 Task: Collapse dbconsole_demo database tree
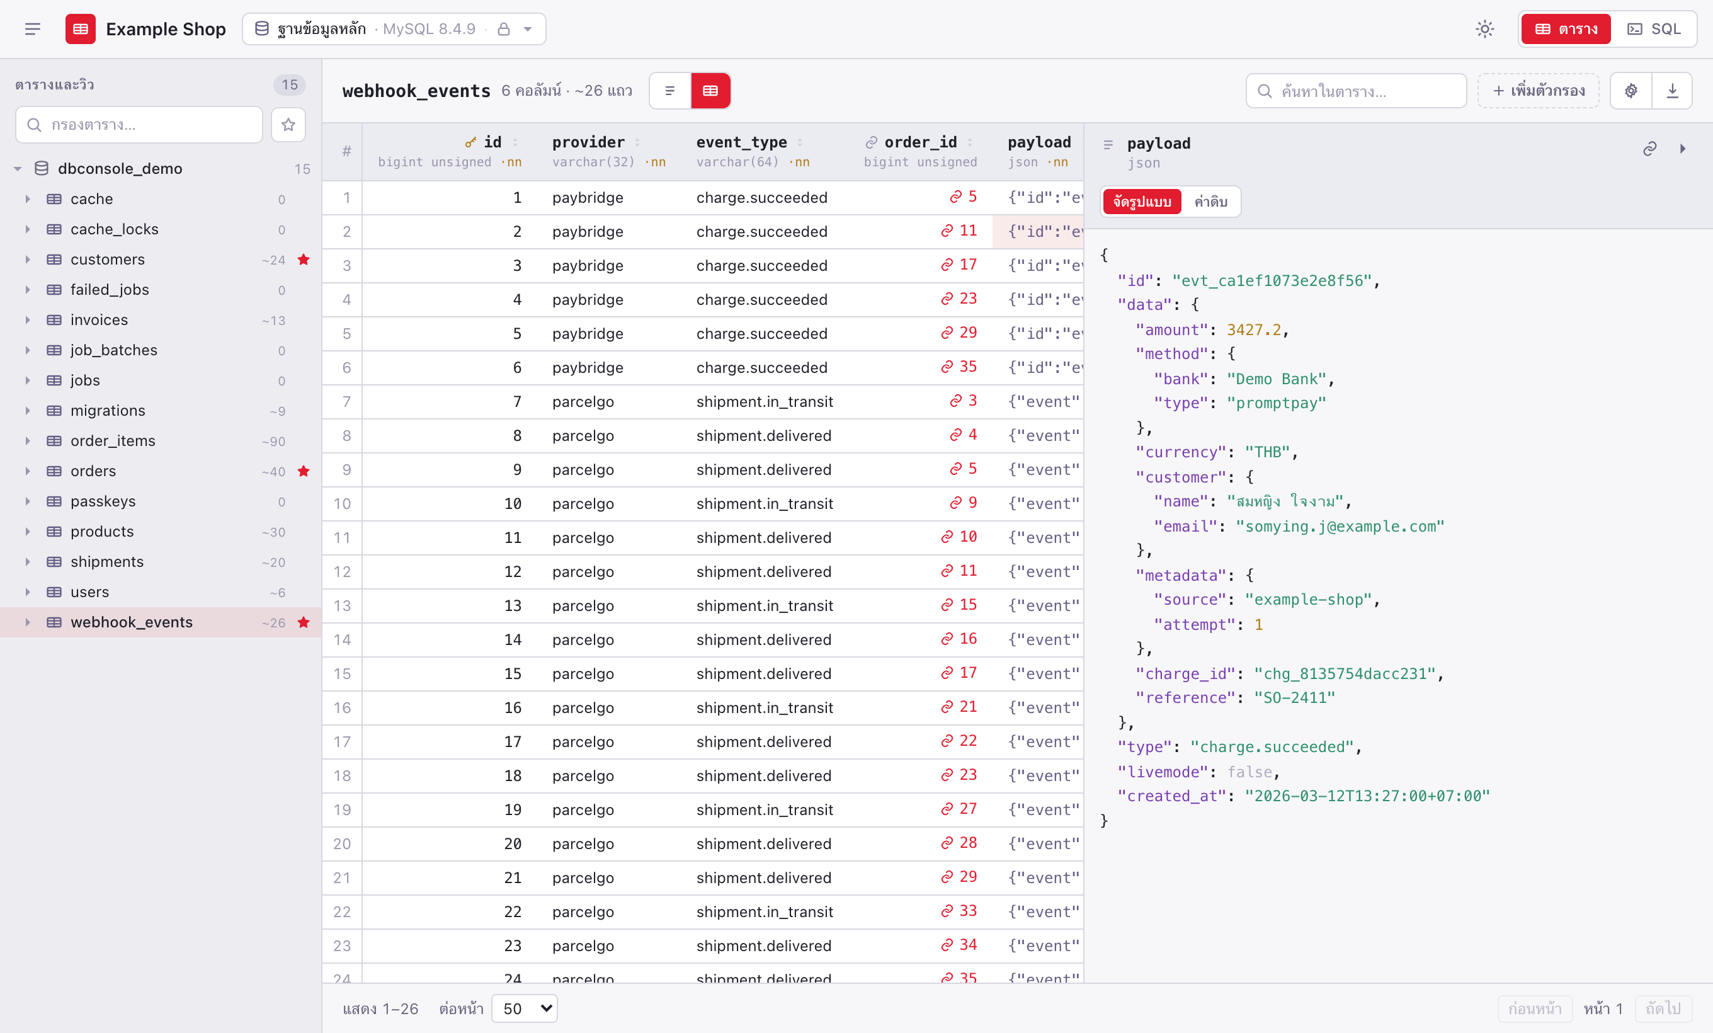(x=18, y=168)
